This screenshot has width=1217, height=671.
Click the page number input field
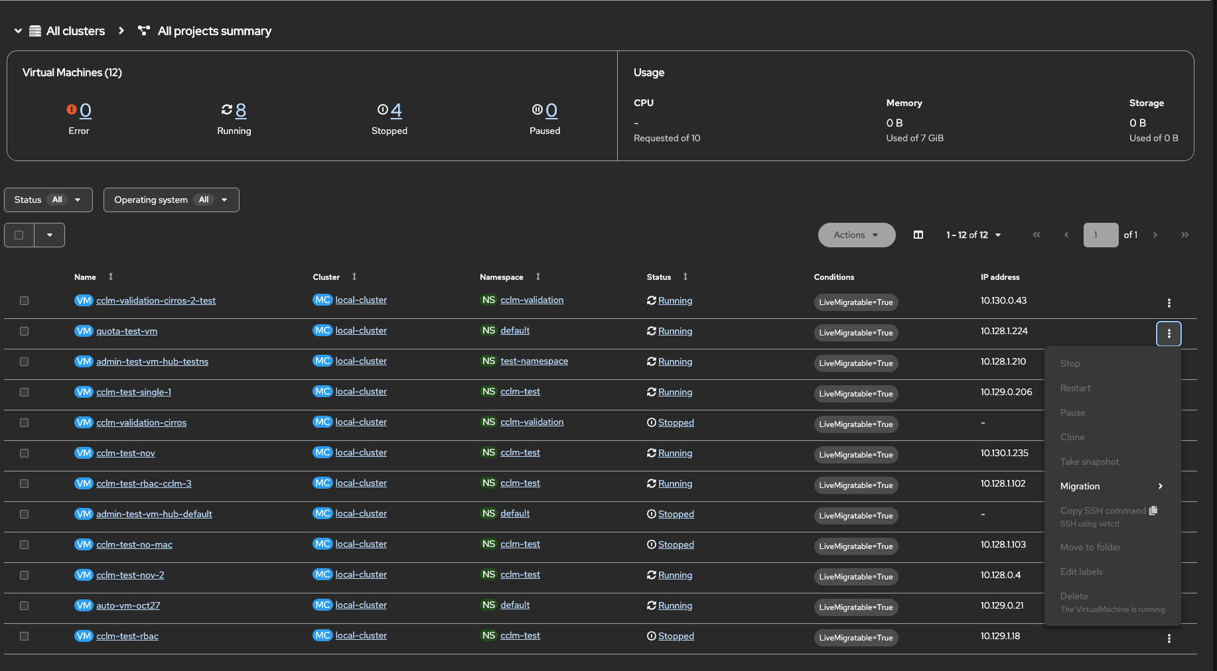click(x=1100, y=235)
